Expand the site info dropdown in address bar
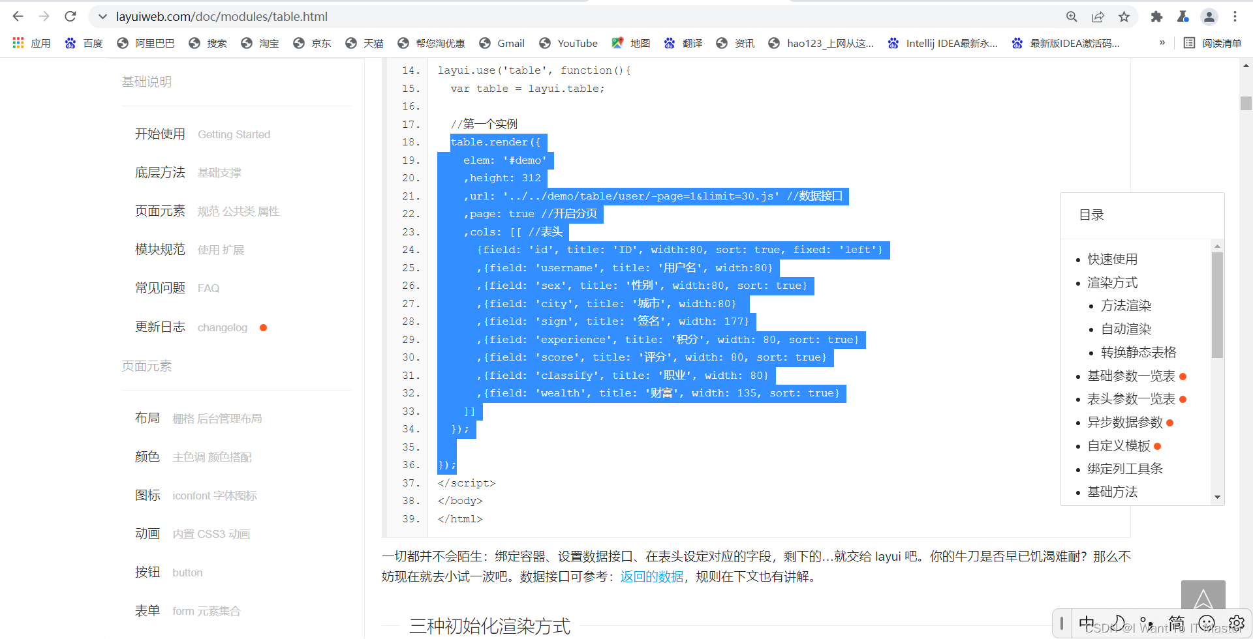This screenshot has height=639, width=1253. (x=102, y=16)
